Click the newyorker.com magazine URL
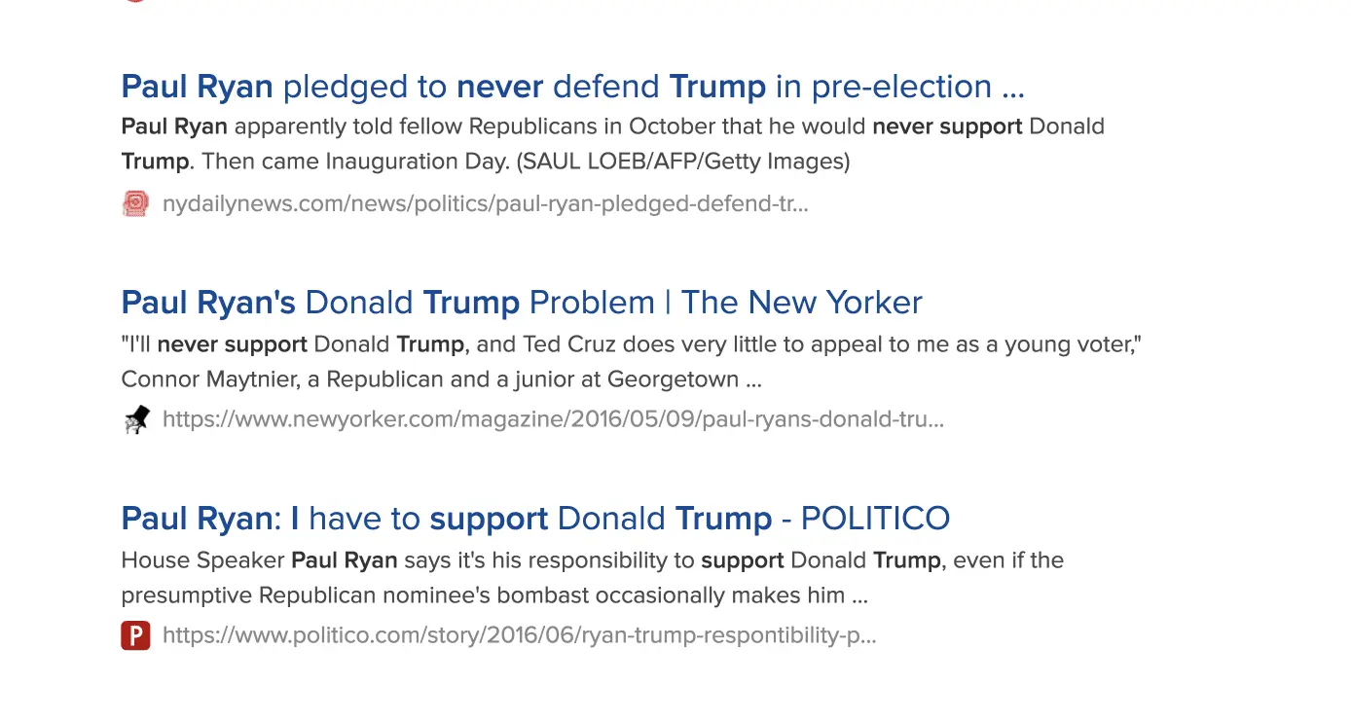This screenshot has width=1351, height=721. [553, 419]
